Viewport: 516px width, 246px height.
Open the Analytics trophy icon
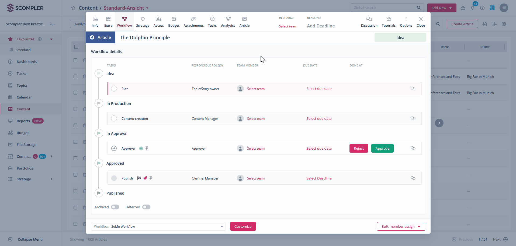point(228,19)
